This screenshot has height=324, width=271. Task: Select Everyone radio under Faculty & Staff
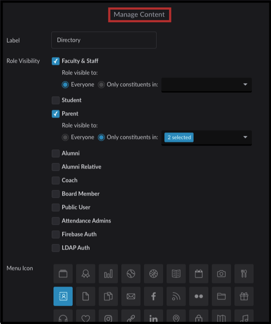point(65,85)
